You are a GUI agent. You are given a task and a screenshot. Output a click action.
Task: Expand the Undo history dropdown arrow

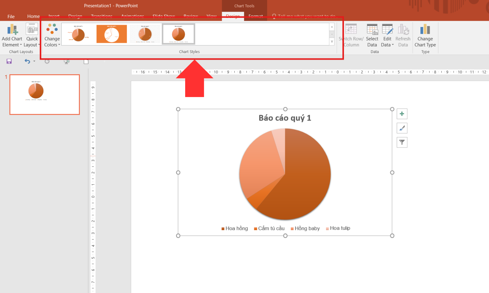tap(34, 61)
